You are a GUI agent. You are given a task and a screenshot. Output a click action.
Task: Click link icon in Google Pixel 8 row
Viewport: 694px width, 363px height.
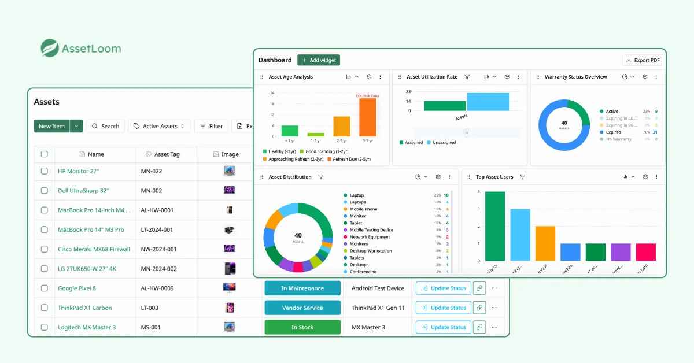point(479,288)
